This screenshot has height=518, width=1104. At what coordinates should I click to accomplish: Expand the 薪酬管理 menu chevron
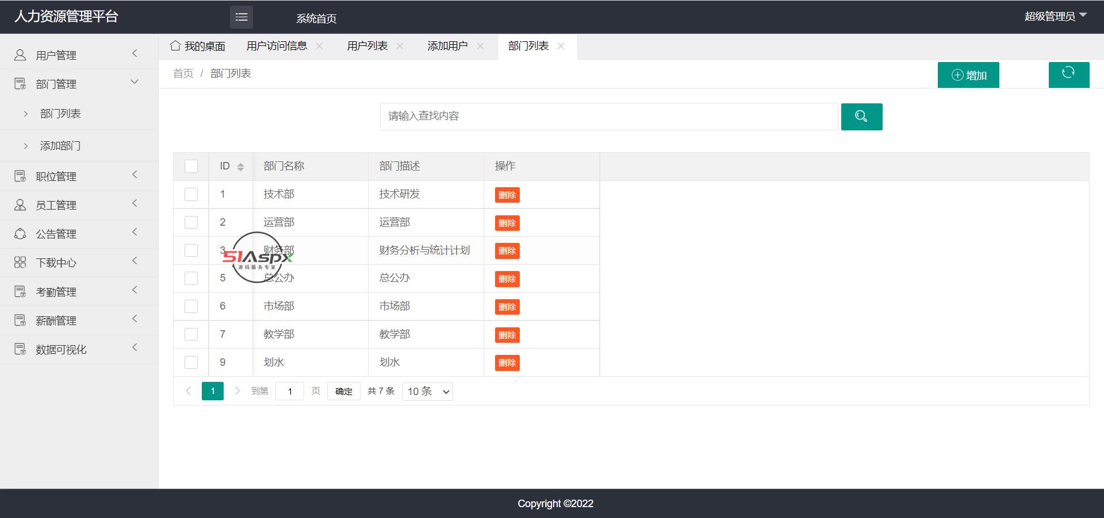click(135, 319)
